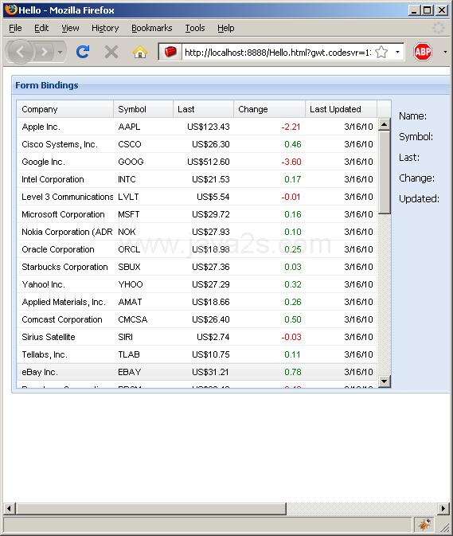
Task: Sort by the Symbol column header
Action: (143, 109)
